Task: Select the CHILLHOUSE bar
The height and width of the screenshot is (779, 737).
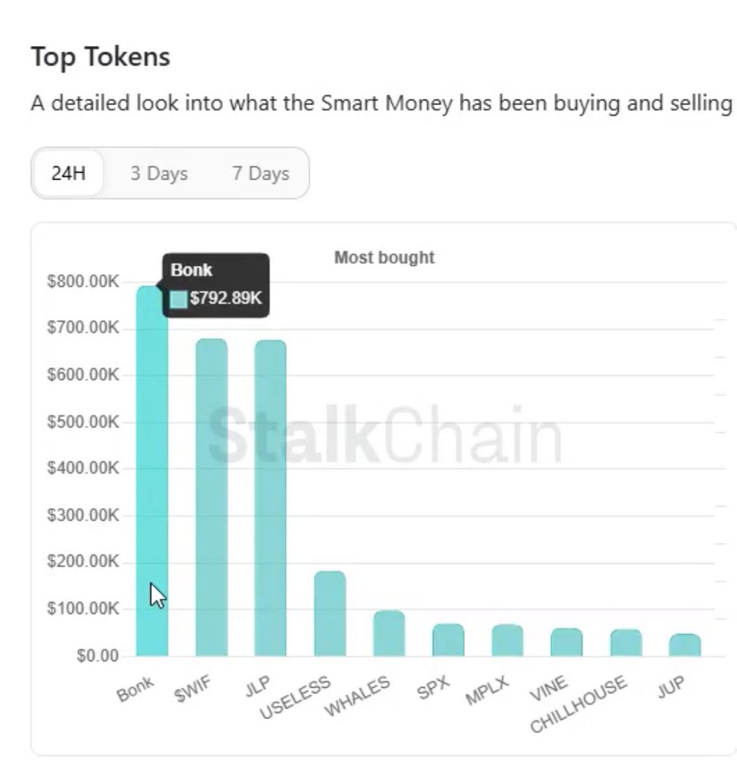Action: click(626, 643)
